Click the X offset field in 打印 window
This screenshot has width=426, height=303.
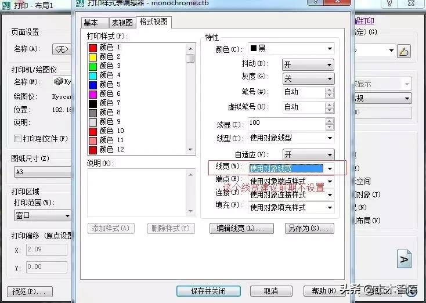(47, 250)
